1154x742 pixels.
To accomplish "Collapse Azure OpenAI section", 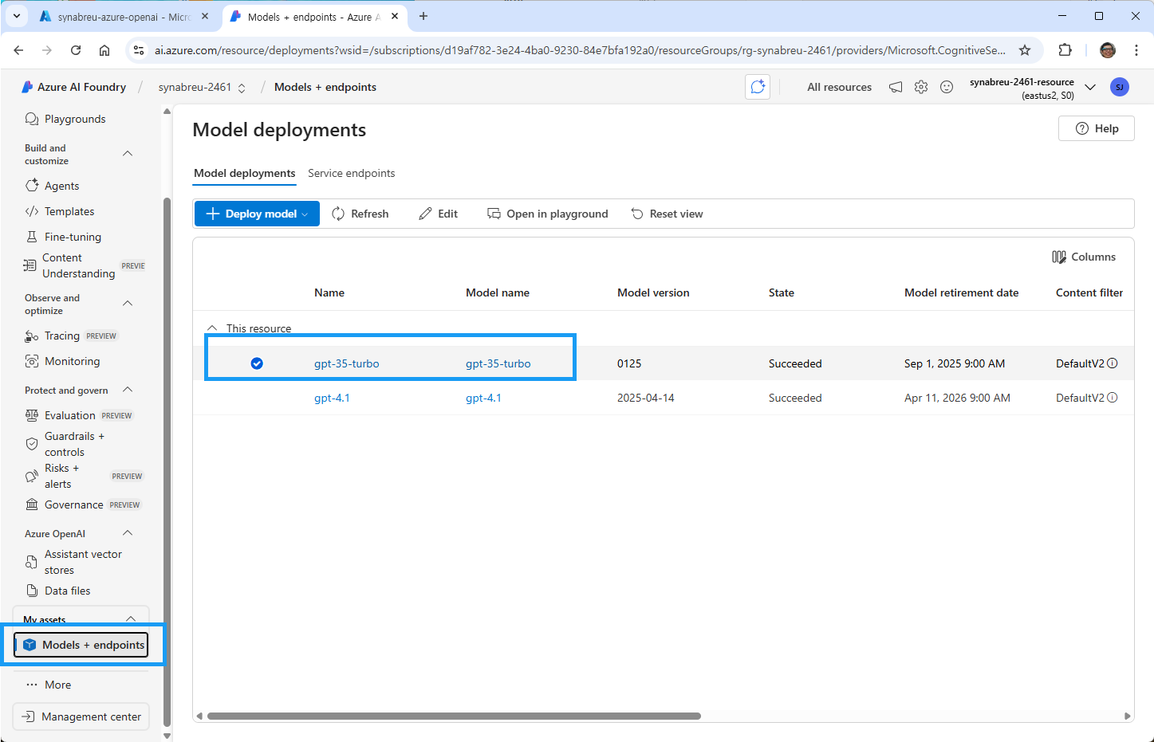I will pyautogui.click(x=128, y=533).
